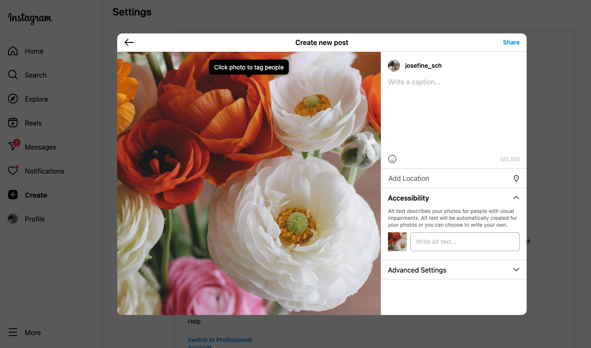591x348 pixels.
Task: Click the Home house icon
Action: 13,51
